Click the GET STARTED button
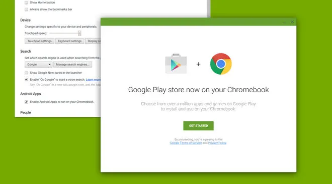The image size is (332, 184). [198, 126]
